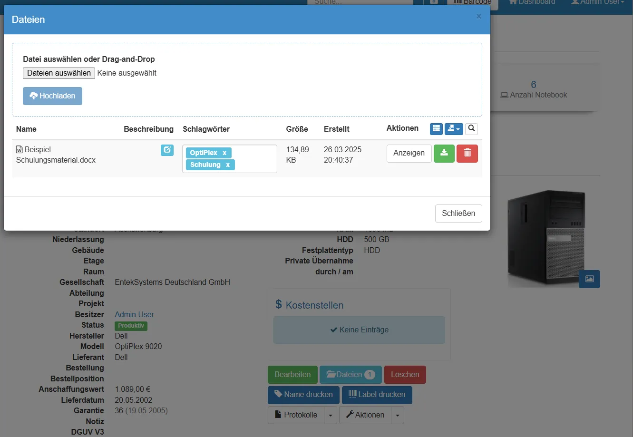Go to Dashboard in the top navigation

pyautogui.click(x=532, y=2)
